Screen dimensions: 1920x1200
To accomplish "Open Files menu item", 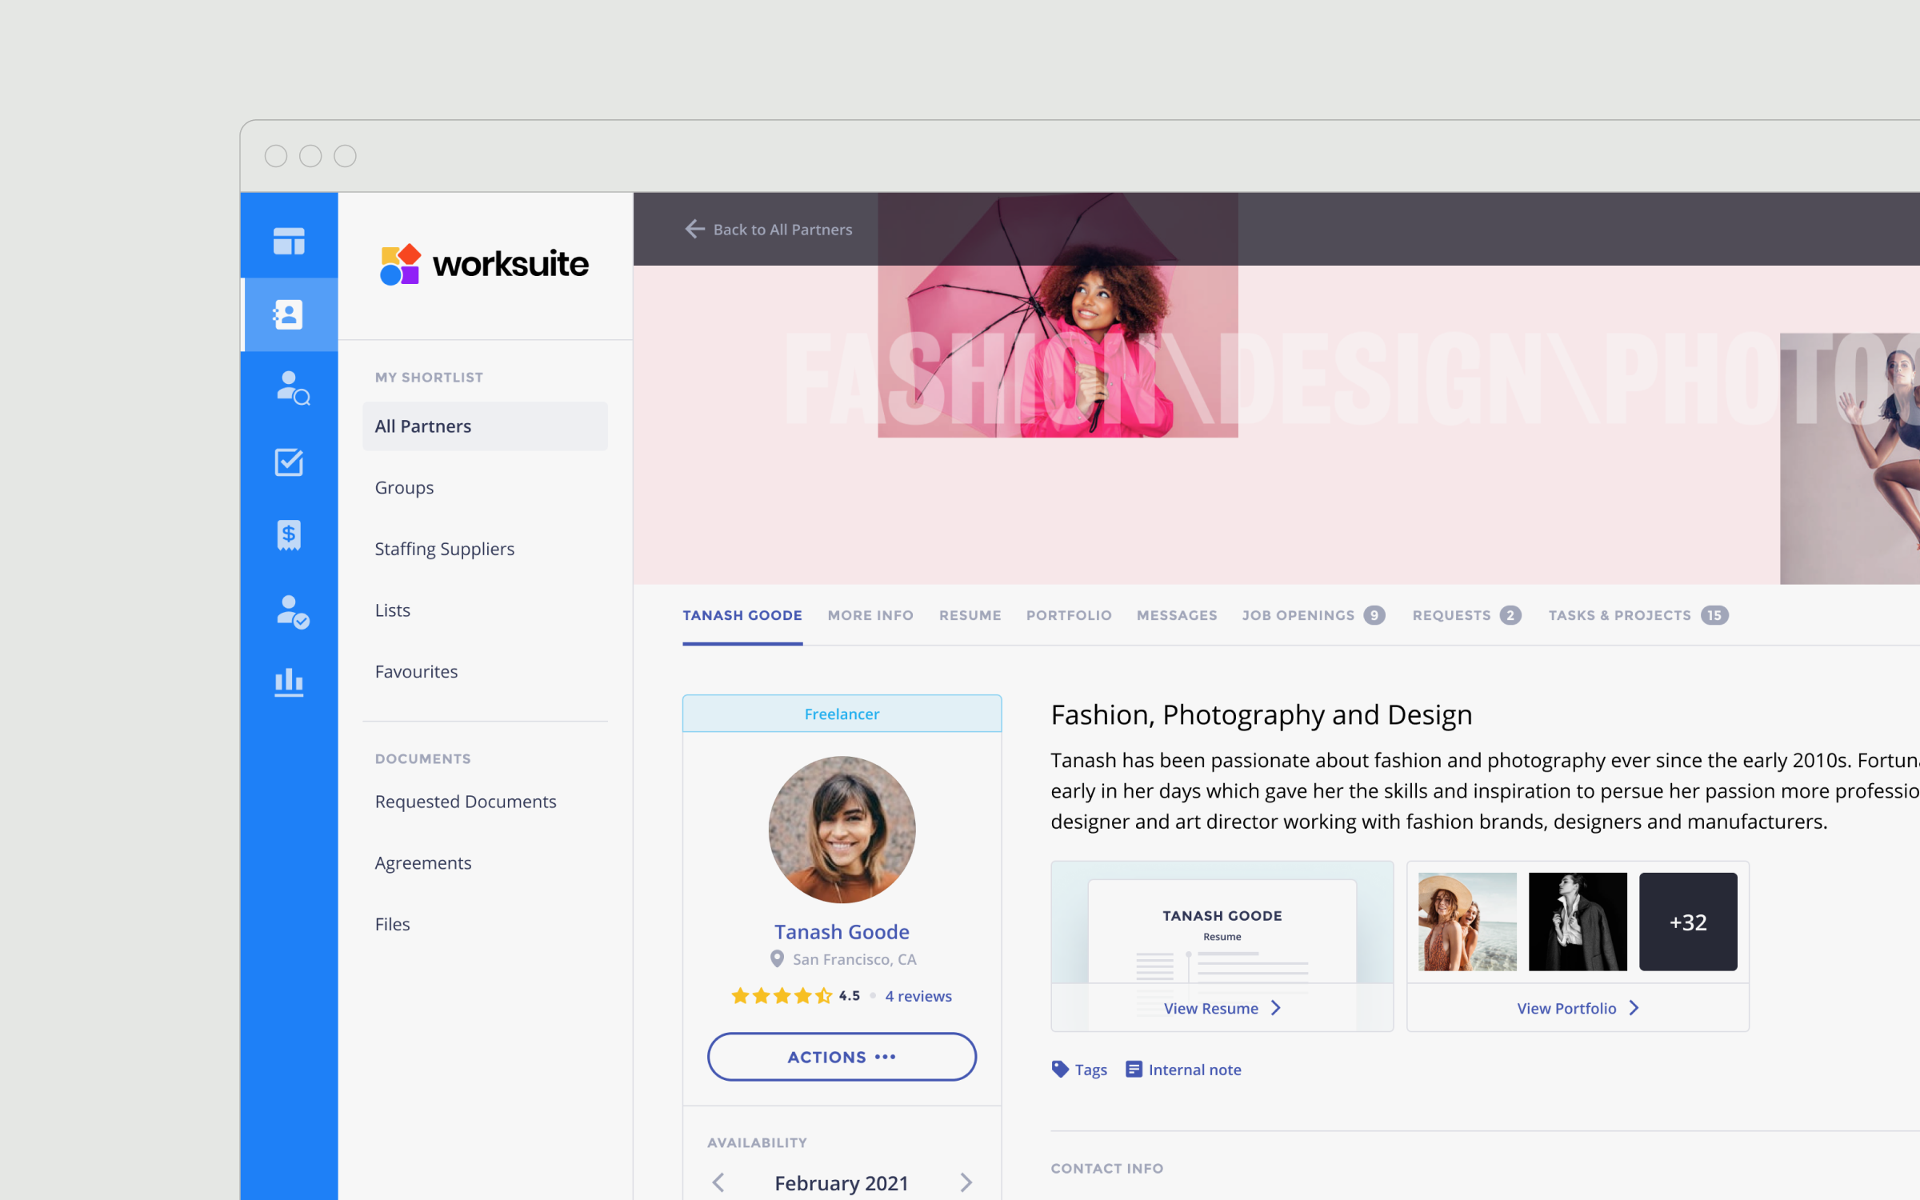I will 393,925.
